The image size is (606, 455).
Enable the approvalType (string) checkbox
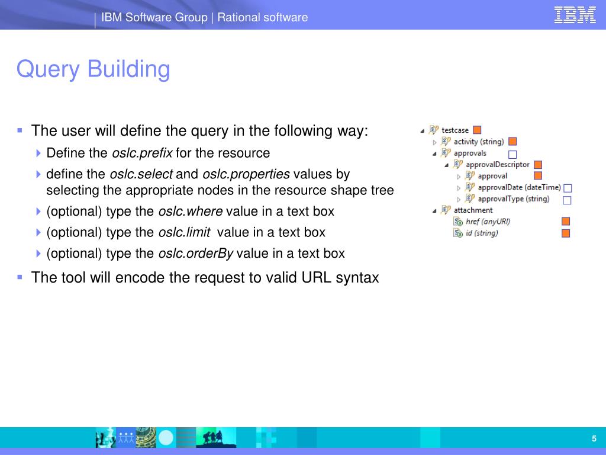coord(567,200)
